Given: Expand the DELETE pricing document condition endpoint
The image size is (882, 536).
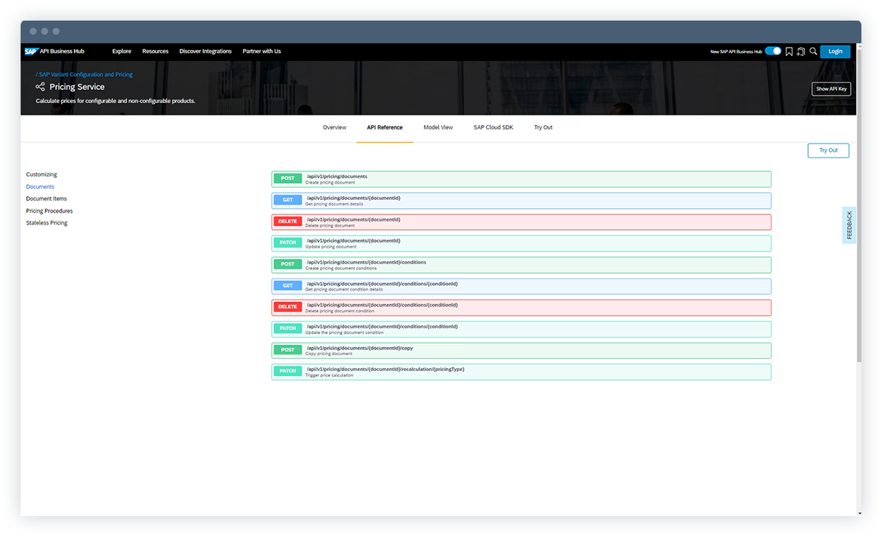Looking at the screenshot, I should click(521, 307).
